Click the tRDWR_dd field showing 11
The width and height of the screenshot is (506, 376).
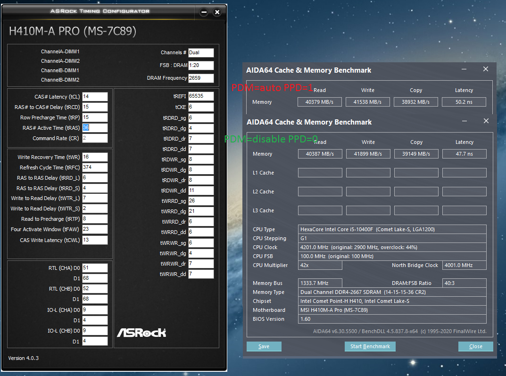coord(201,191)
